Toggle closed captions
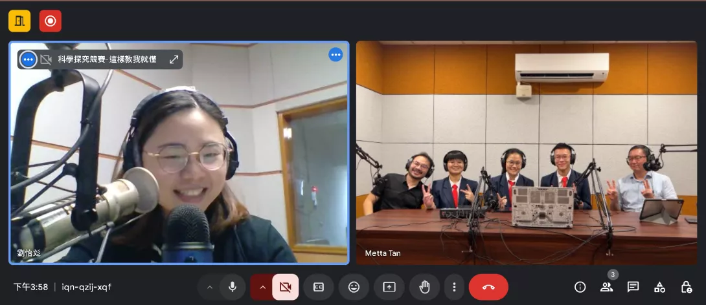This screenshot has width=706, height=305. pos(318,287)
